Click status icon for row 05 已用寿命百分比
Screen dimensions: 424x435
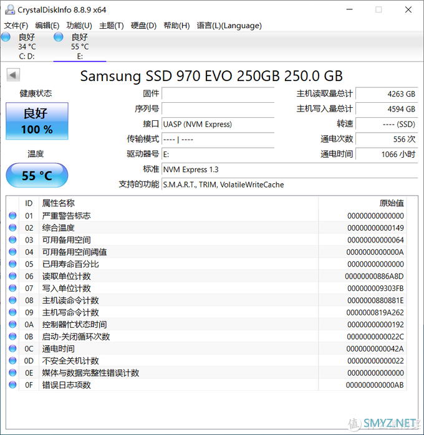coord(12,264)
